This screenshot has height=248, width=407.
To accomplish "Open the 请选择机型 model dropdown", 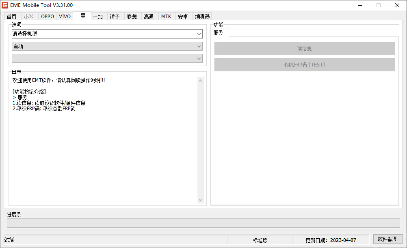I will click(x=107, y=34).
